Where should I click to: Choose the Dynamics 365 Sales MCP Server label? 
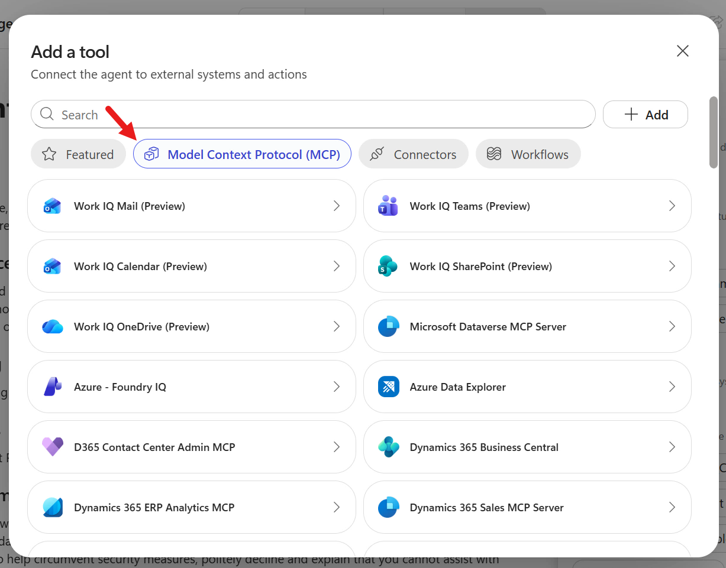487,507
